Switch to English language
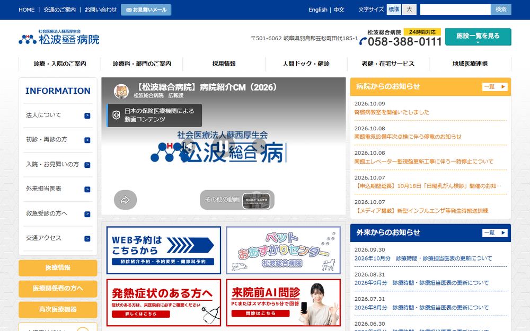Screen dimensions: 530x331 317,10
